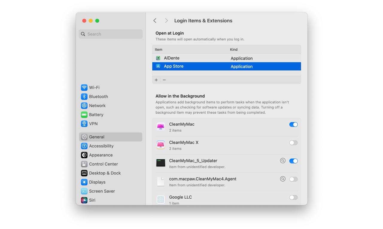The image size is (383, 229).
Task: Click the Desktop & Dock icon
Action: (84, 173)
